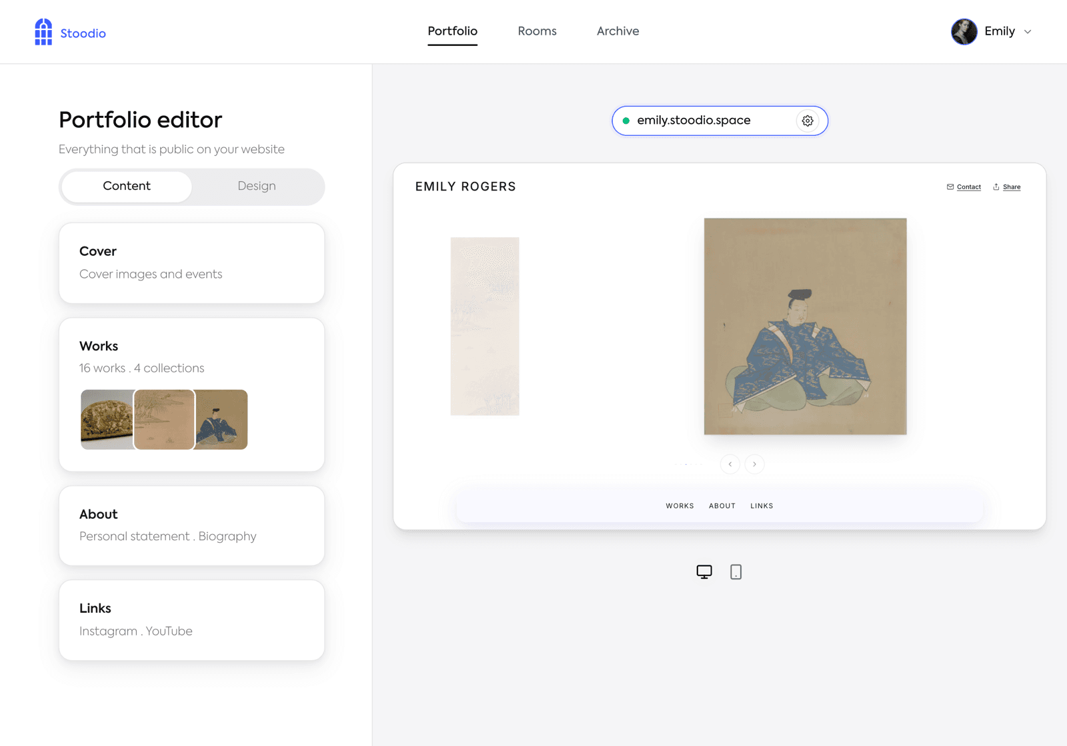Click the Portfolio editor heading
Image resolution: width=1067 pixels, height=746 pixels.
[x=140, y=120]
